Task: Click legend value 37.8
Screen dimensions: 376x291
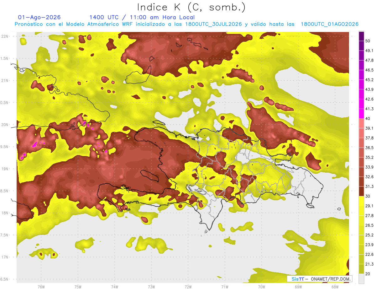Action: [369, 138]
